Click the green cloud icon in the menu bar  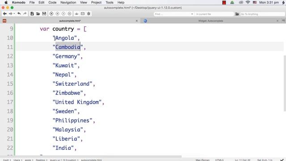tap(232, 2)
